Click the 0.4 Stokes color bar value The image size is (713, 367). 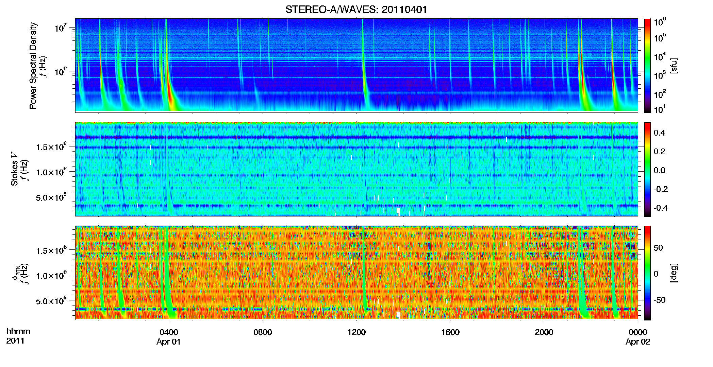tap(659, 133)
